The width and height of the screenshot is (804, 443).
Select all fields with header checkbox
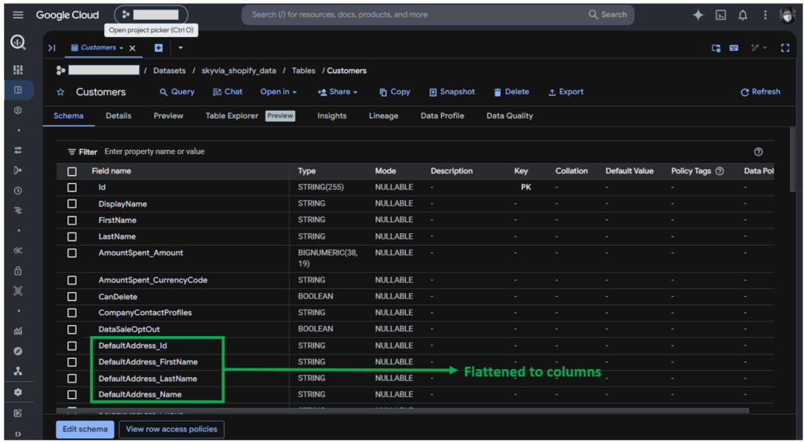71,171
